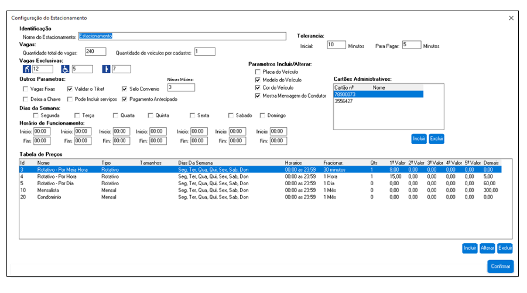The image size is (527, 293).
Task: Enable the Deixa a Chave option
Action: tap(25, 99)
